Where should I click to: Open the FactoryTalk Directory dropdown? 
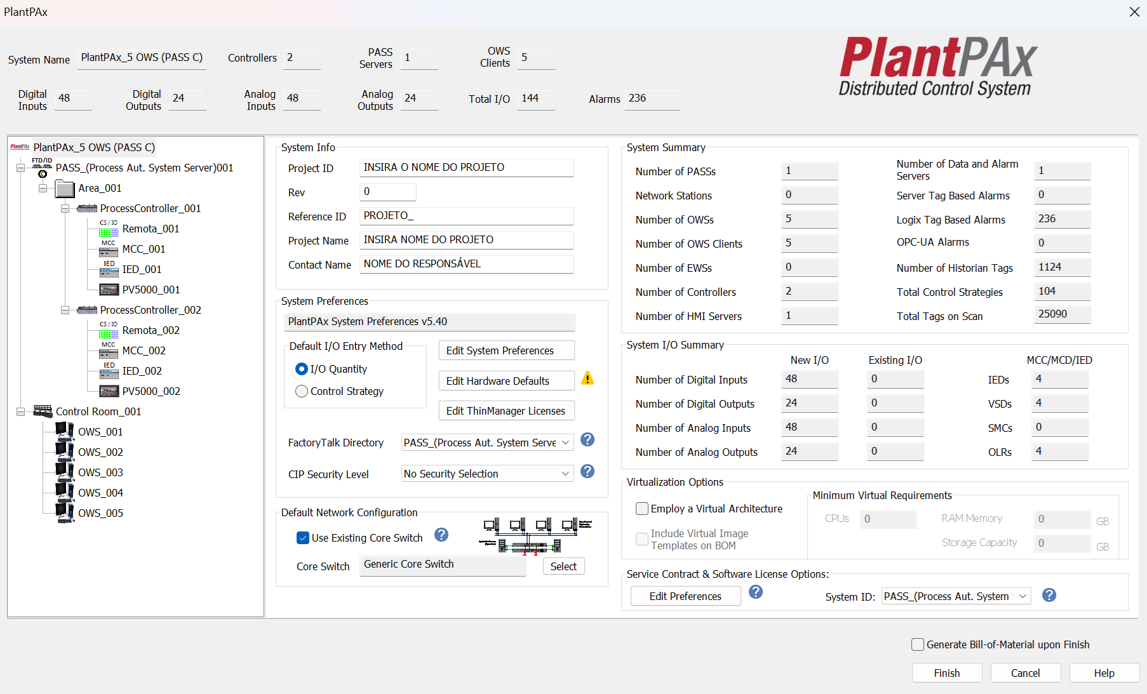coord(488,443)
